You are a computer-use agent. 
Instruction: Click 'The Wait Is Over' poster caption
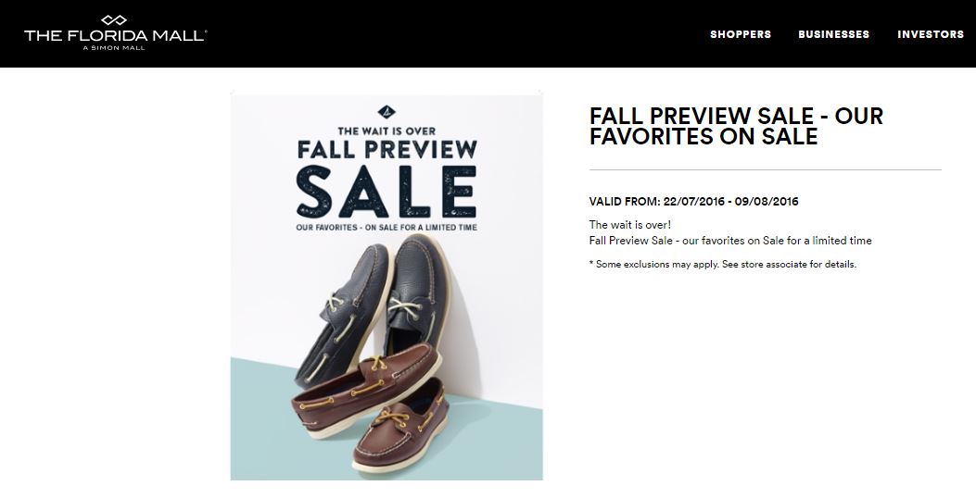point(386,131)
